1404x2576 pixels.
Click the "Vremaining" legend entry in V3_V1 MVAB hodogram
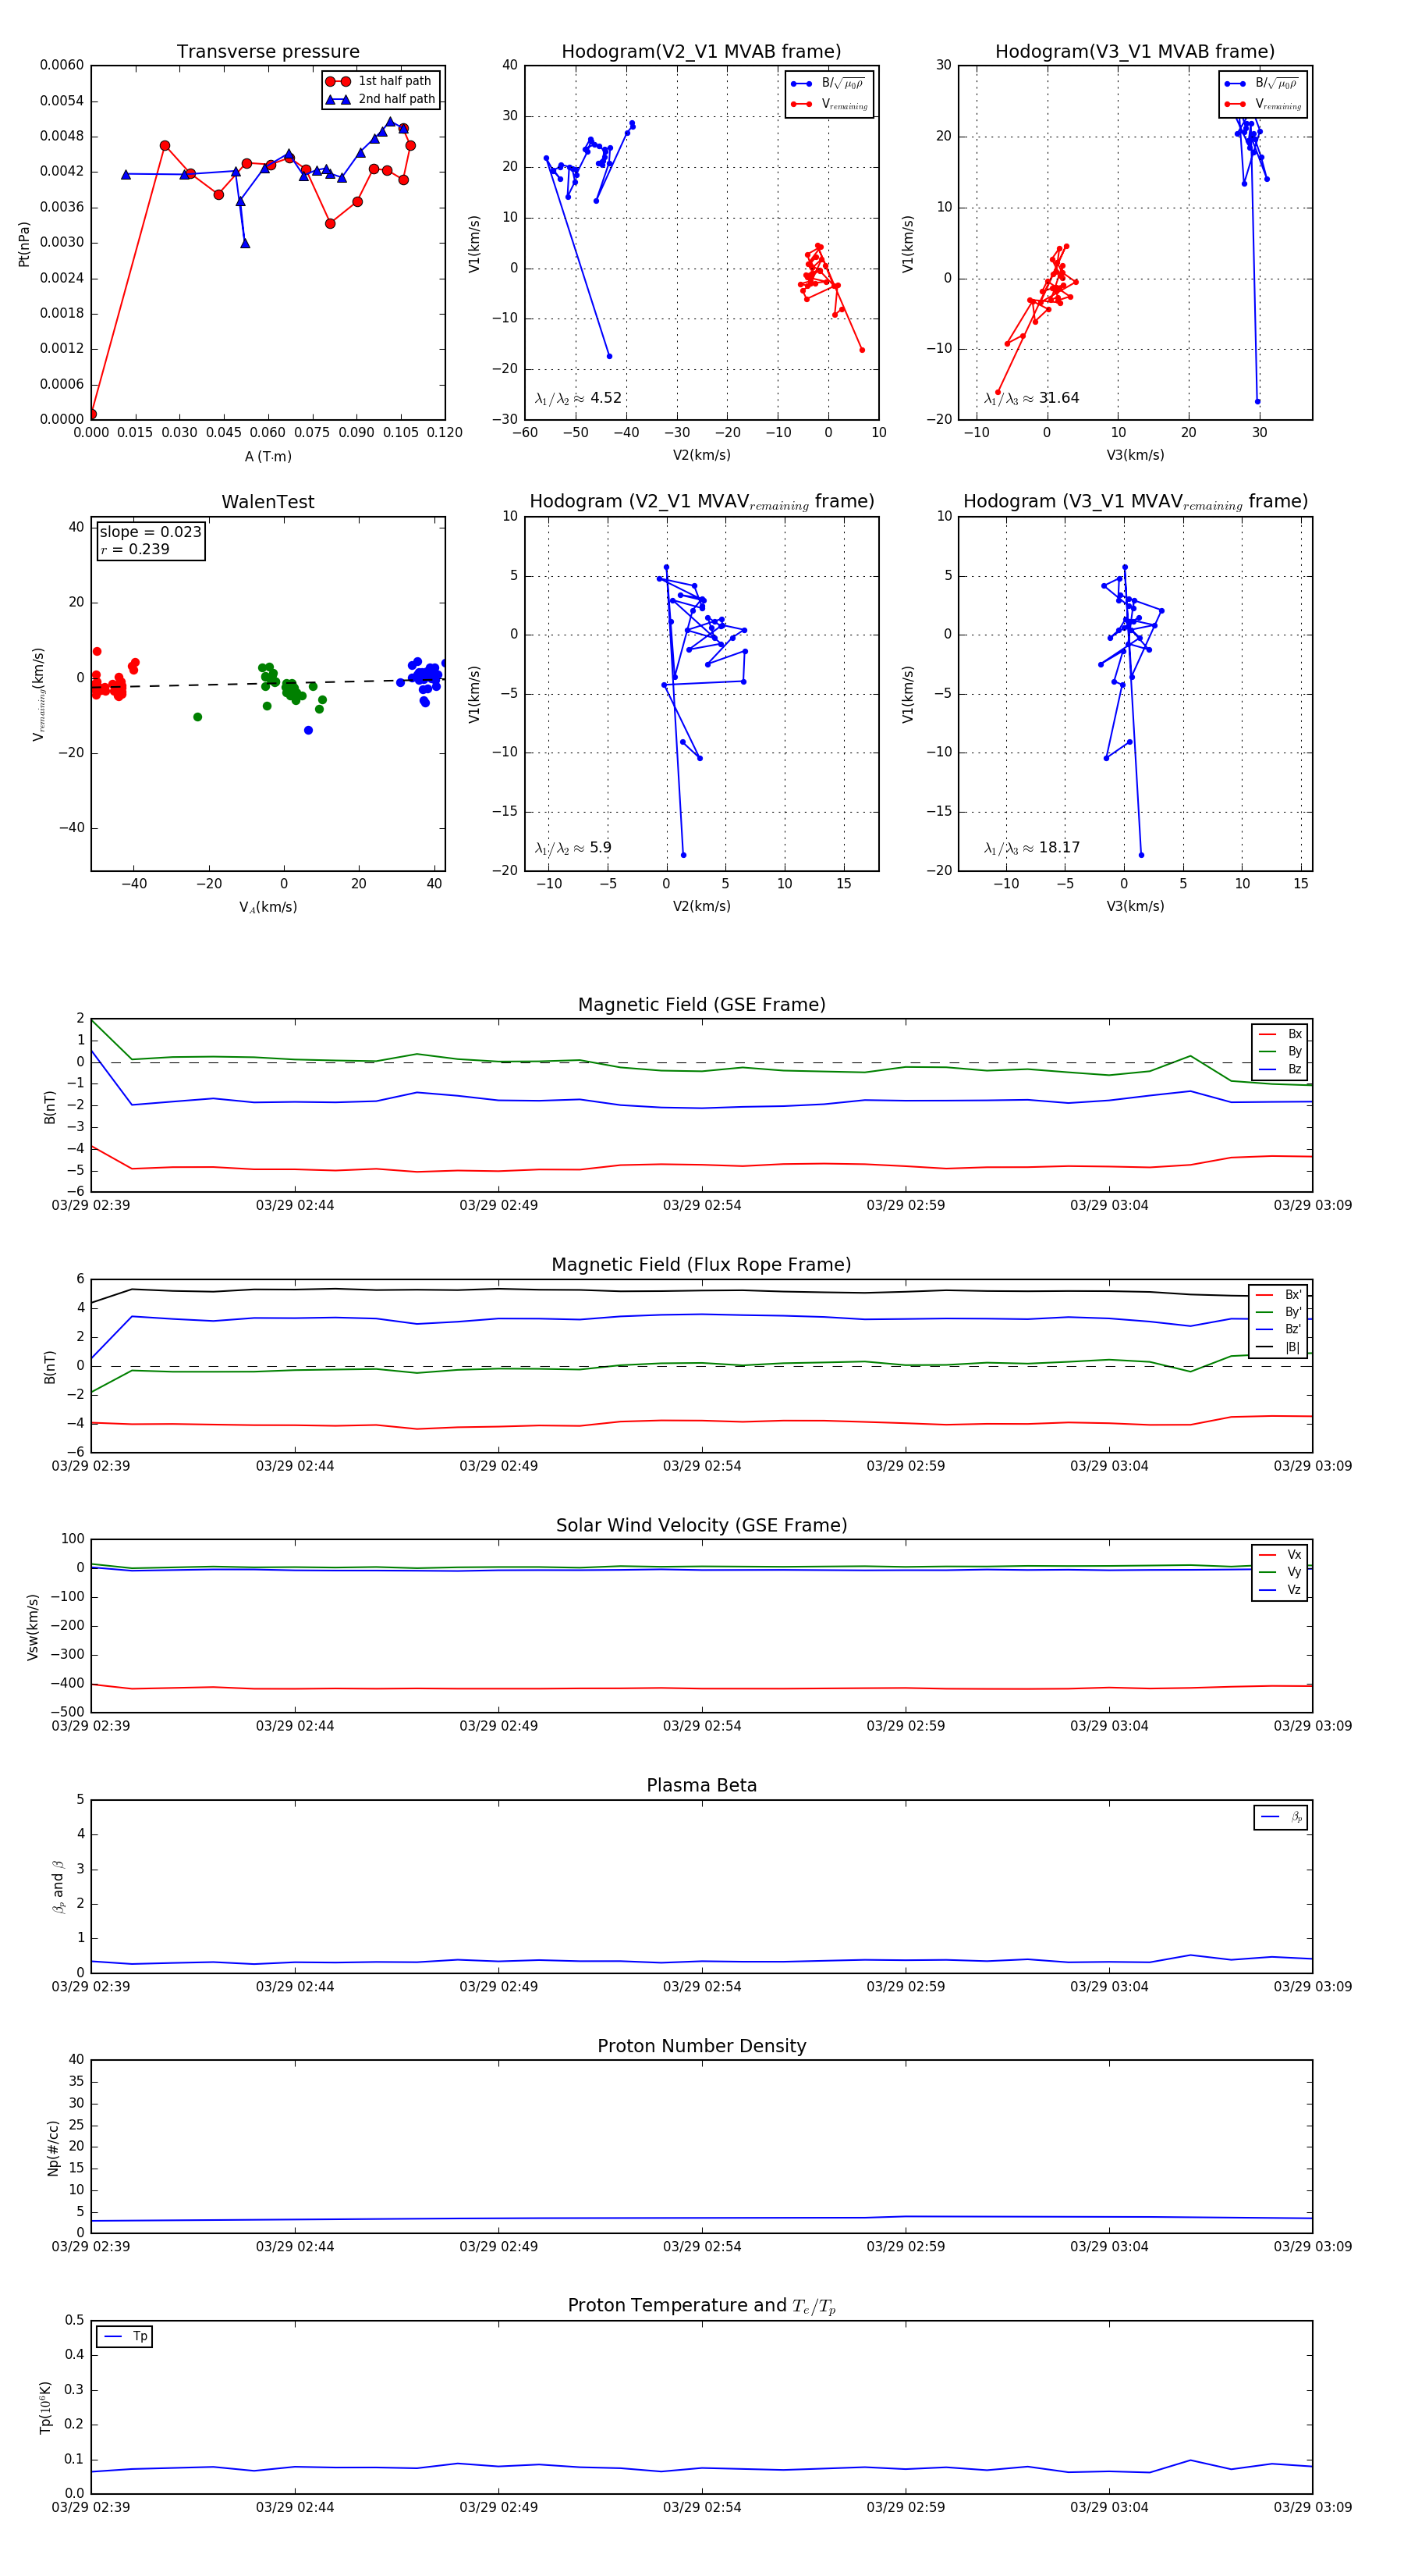click(1263, 104)
